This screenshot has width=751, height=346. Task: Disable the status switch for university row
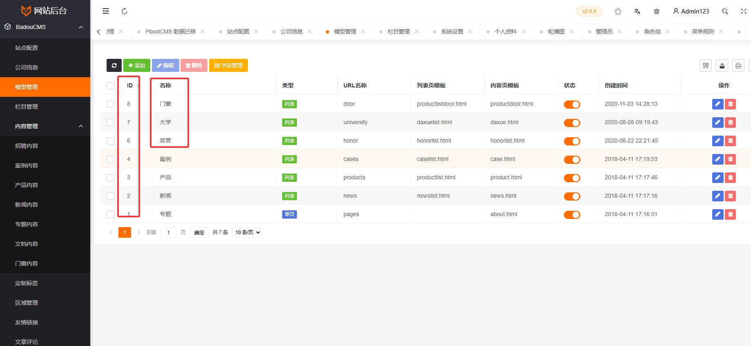tap(572, 123)
